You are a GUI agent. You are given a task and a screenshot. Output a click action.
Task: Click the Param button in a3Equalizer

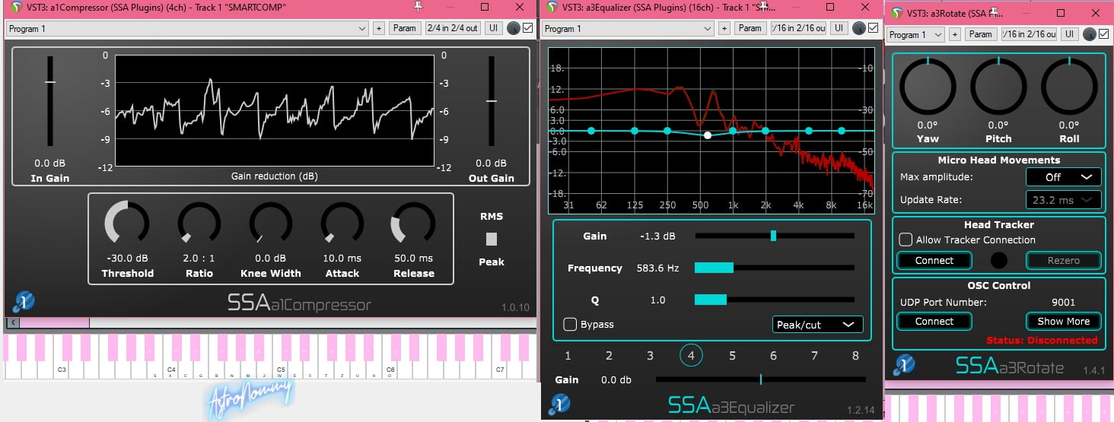(x=750, y=28)
